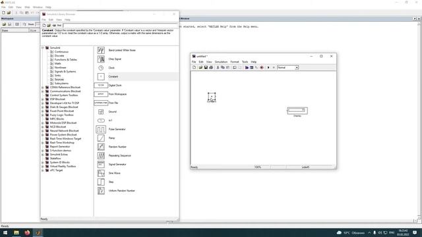
Task: Select the Display block on model canvas
Action: [297, 111]
